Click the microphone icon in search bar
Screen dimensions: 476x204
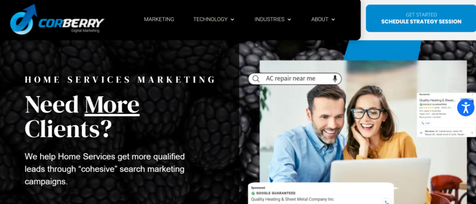click(x=335, y=79)
